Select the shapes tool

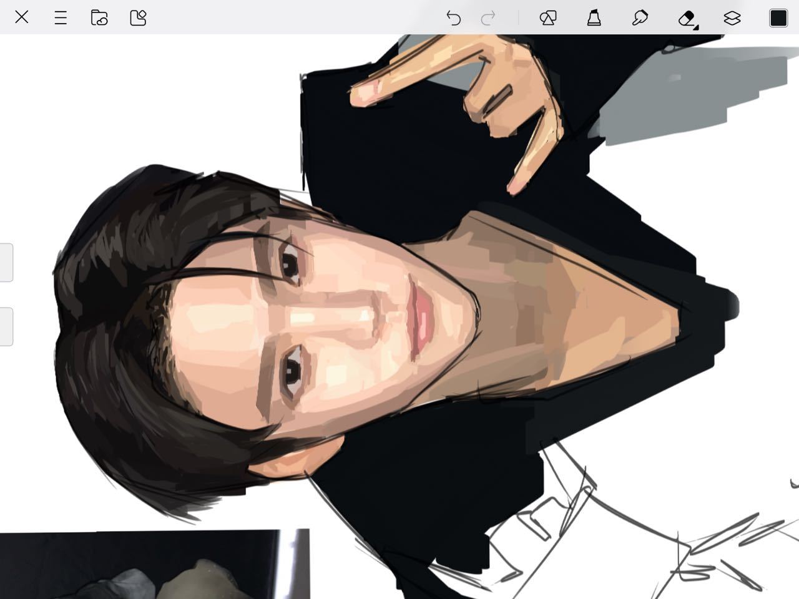click(548, 17)
